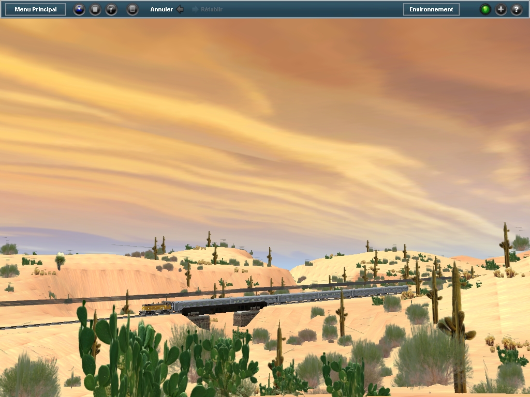Click the green indicator light icon

point(485,9)
